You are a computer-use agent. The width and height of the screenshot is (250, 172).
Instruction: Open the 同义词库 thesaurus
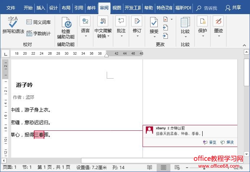coord(38,22)
